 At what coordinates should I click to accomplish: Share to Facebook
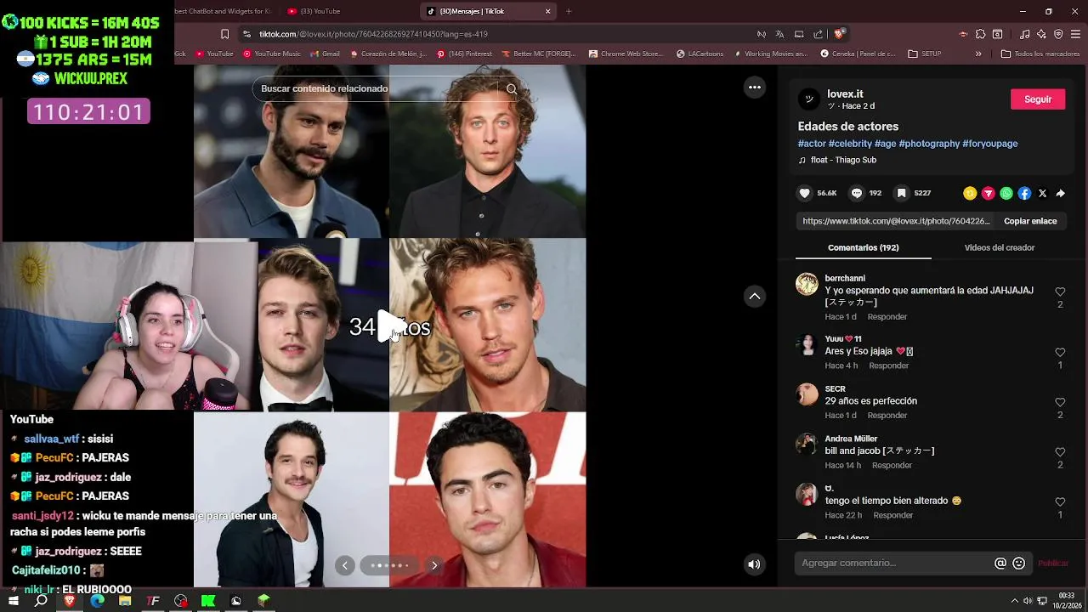coord(1024,193)
